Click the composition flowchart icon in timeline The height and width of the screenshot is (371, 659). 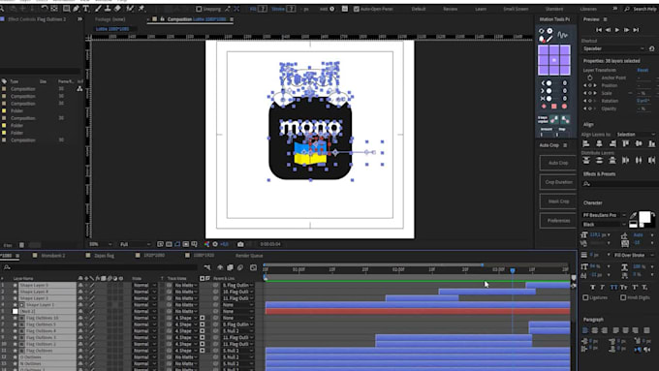click(x=207, y=267)
